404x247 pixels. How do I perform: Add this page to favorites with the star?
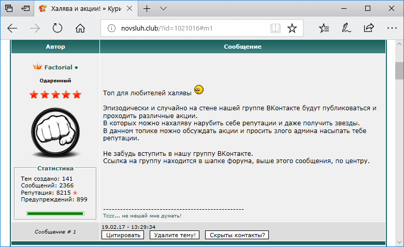point(292,28)
